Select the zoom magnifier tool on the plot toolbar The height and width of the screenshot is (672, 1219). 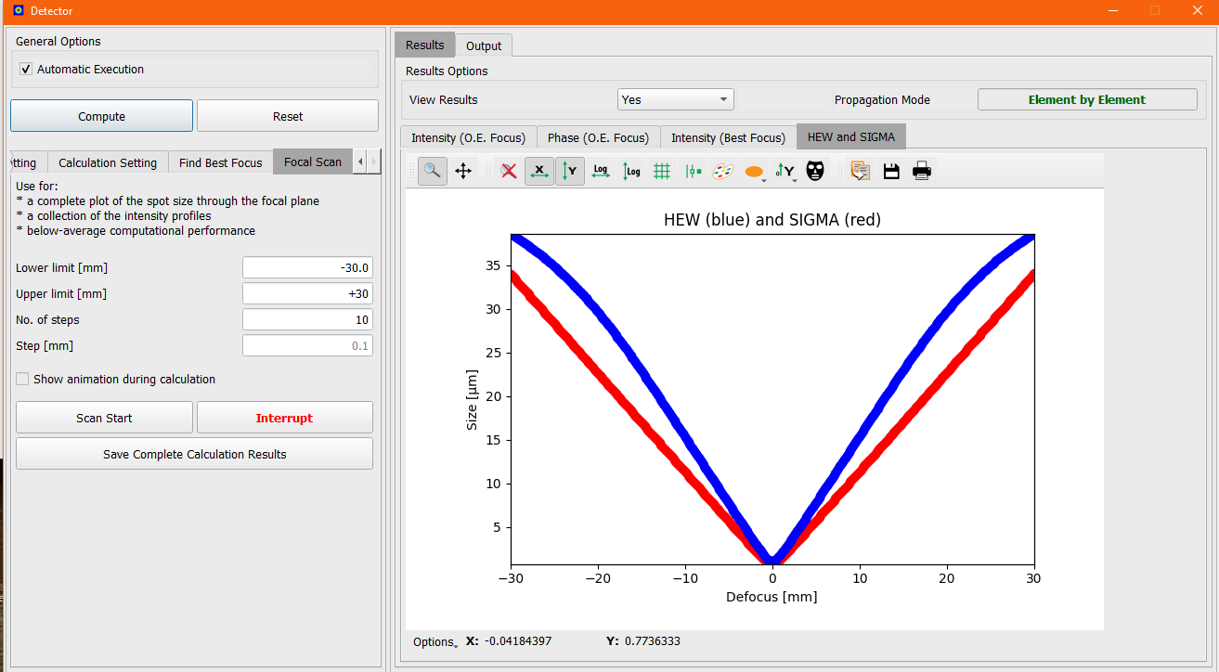[x=432, y=171]
